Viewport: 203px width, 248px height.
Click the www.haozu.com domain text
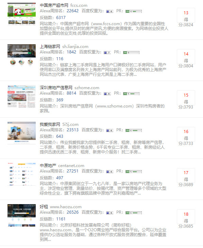(x=66, y=207)
